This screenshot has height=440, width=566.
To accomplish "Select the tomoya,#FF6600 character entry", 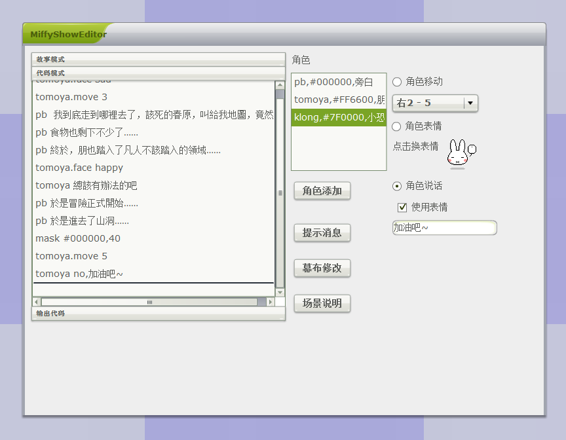I will tap(339, 100).
